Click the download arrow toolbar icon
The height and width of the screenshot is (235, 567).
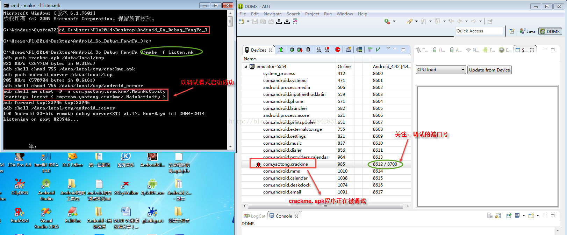[x=287, y=22]
